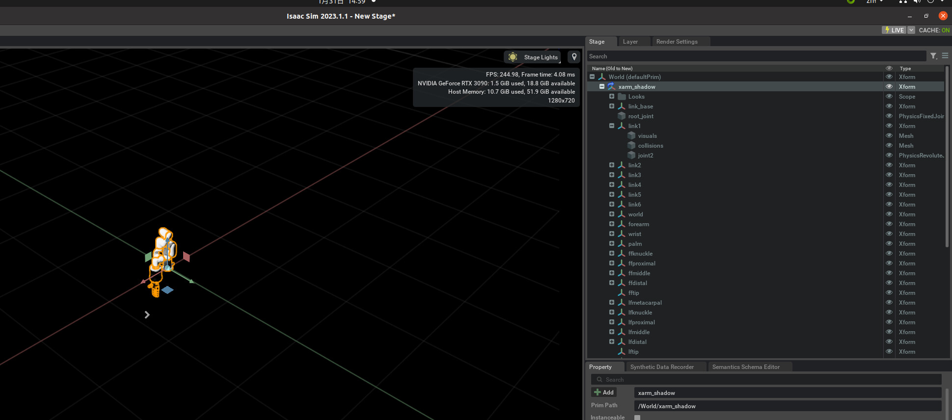Click the link4 xform icon
Image resolution: width=952 pixels, height=420 pixels.
pos(622,184)
